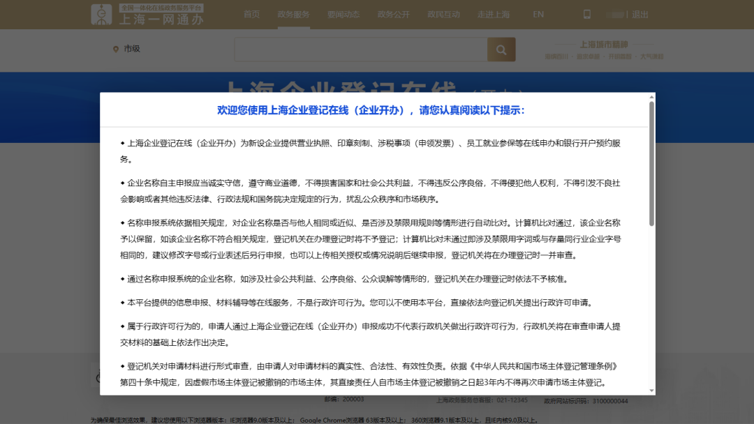This screenshot has width=754, height=424.
Task: Select 要闻动态 in the navigation bar
Action: pyautogui.click(x=343, y=14)
